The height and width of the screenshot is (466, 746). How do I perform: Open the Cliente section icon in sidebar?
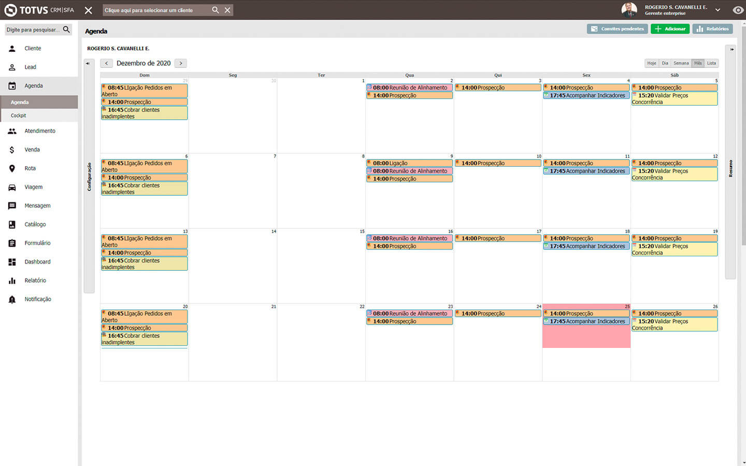click(12, 48)
